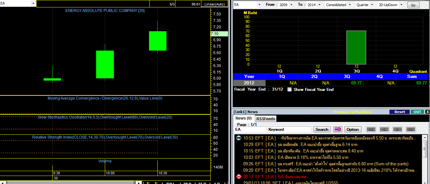Image resolution: width=430 pixels, height=184 pixels.
Task: Go to previous news page (<)
Action: [x=384, y=129]
